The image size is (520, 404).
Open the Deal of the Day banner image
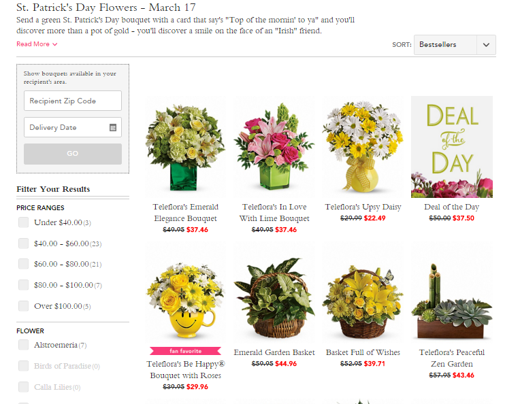(452, 147)
